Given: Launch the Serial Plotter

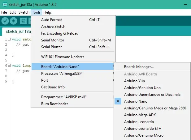Looking at the screenshot, I should [73, 47].
